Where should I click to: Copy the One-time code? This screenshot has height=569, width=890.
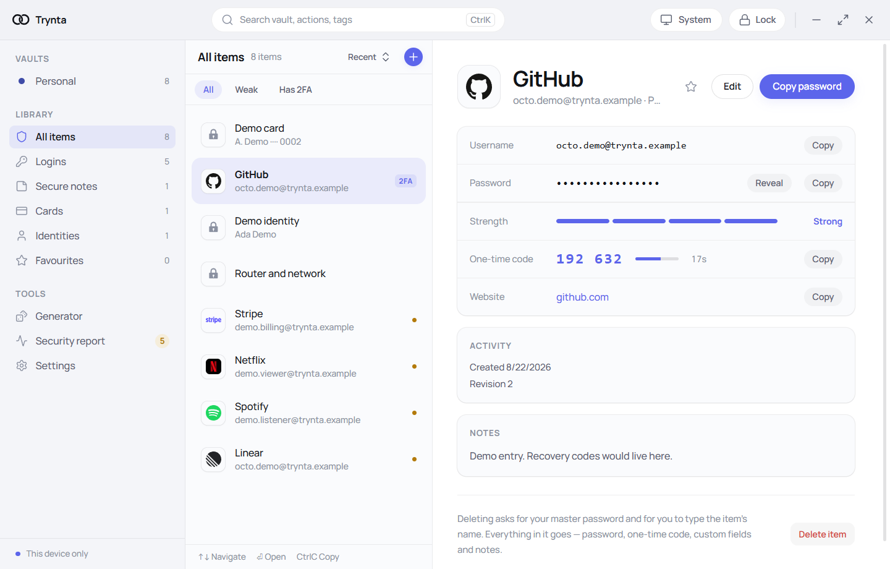823,259
